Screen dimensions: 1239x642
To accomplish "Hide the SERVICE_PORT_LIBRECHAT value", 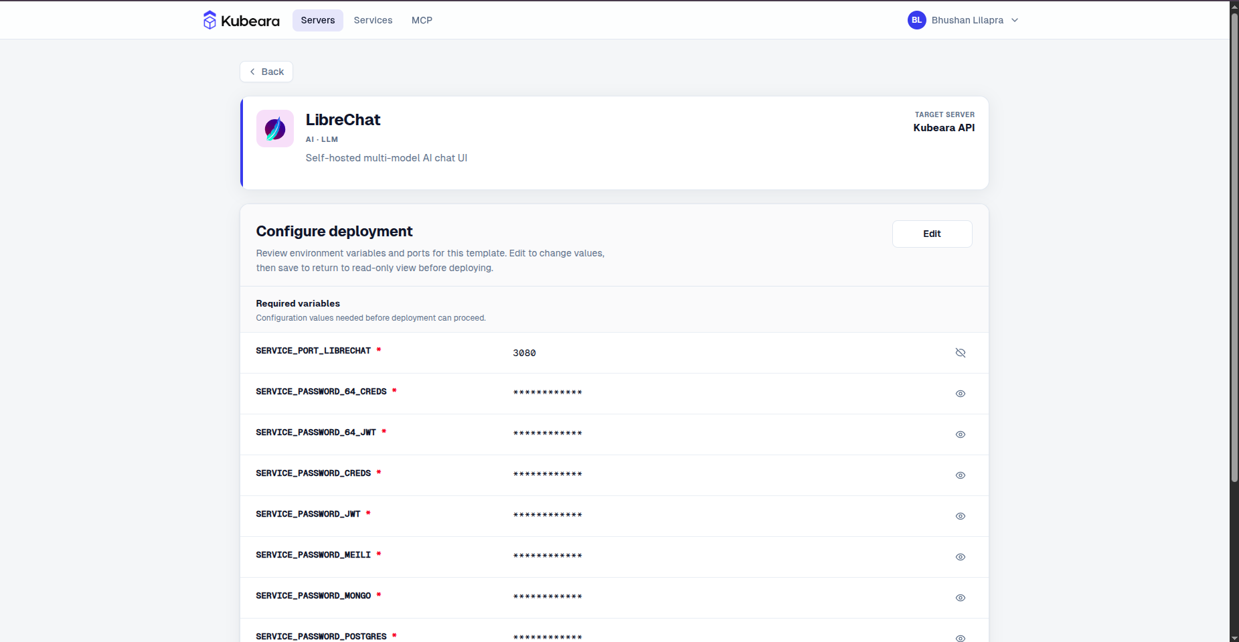I will pyautogui.click(x=961, y=353).
